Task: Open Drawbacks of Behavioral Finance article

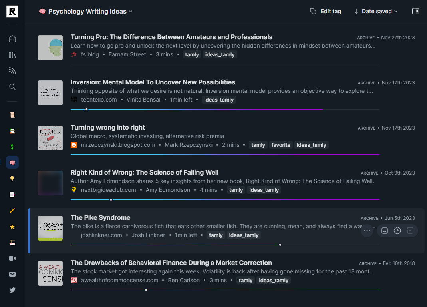Action: click(x=171, y=263)
